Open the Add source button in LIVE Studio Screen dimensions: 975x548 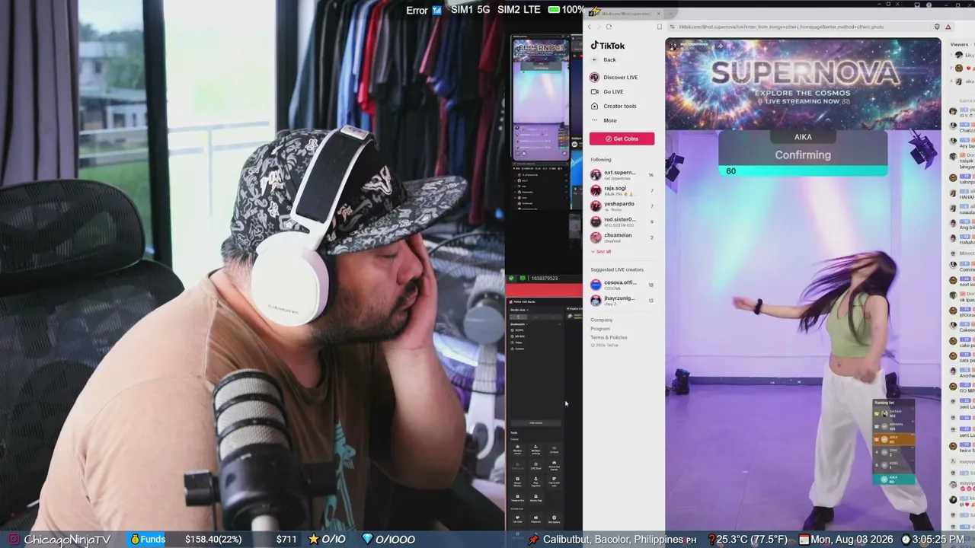[x=535, y=422]
